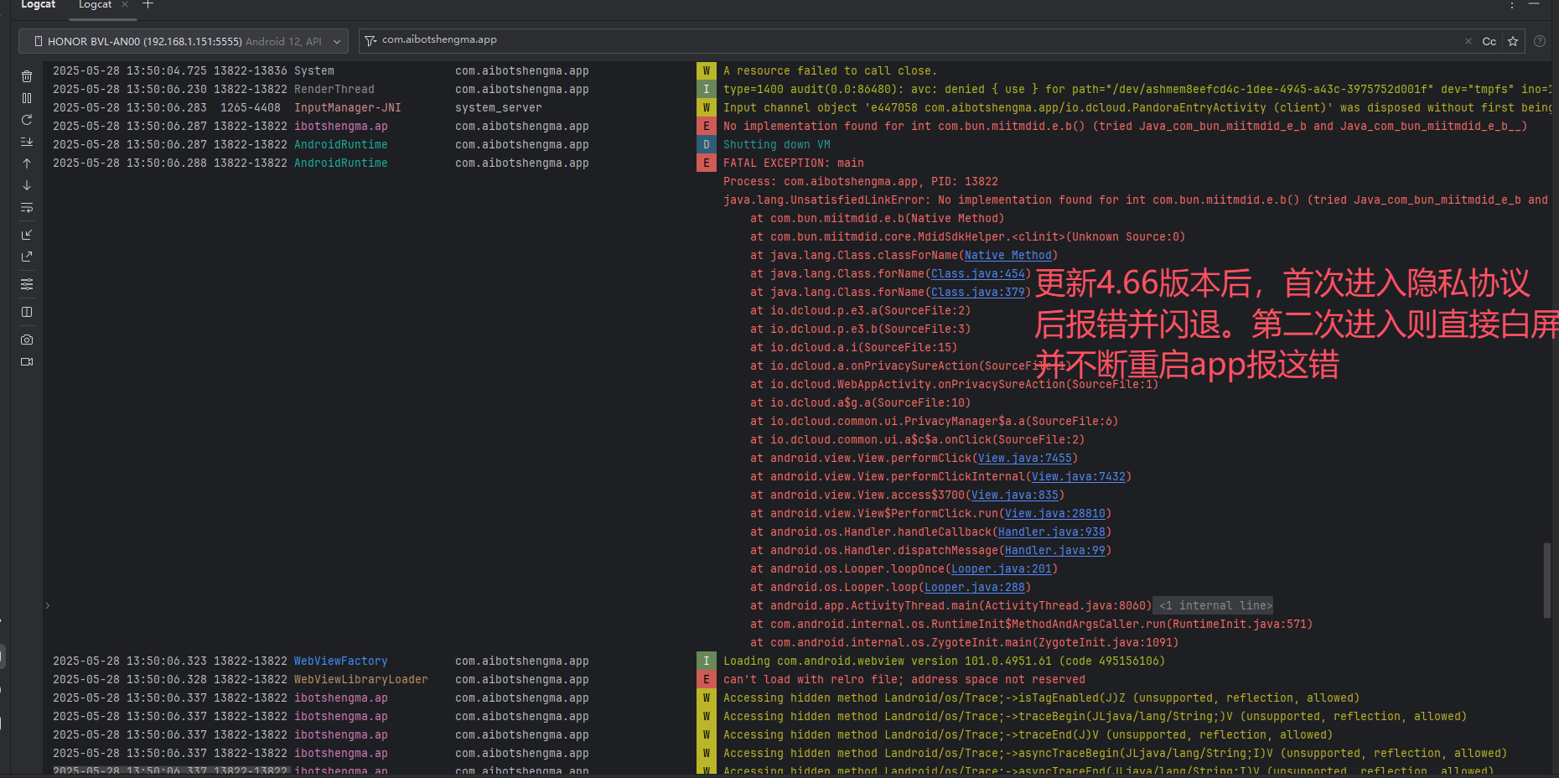Click the 'WebViewLibraryLoader' tag

360,679
